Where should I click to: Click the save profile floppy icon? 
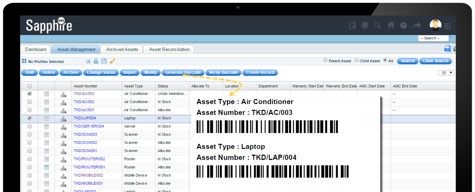coord(104,61)
